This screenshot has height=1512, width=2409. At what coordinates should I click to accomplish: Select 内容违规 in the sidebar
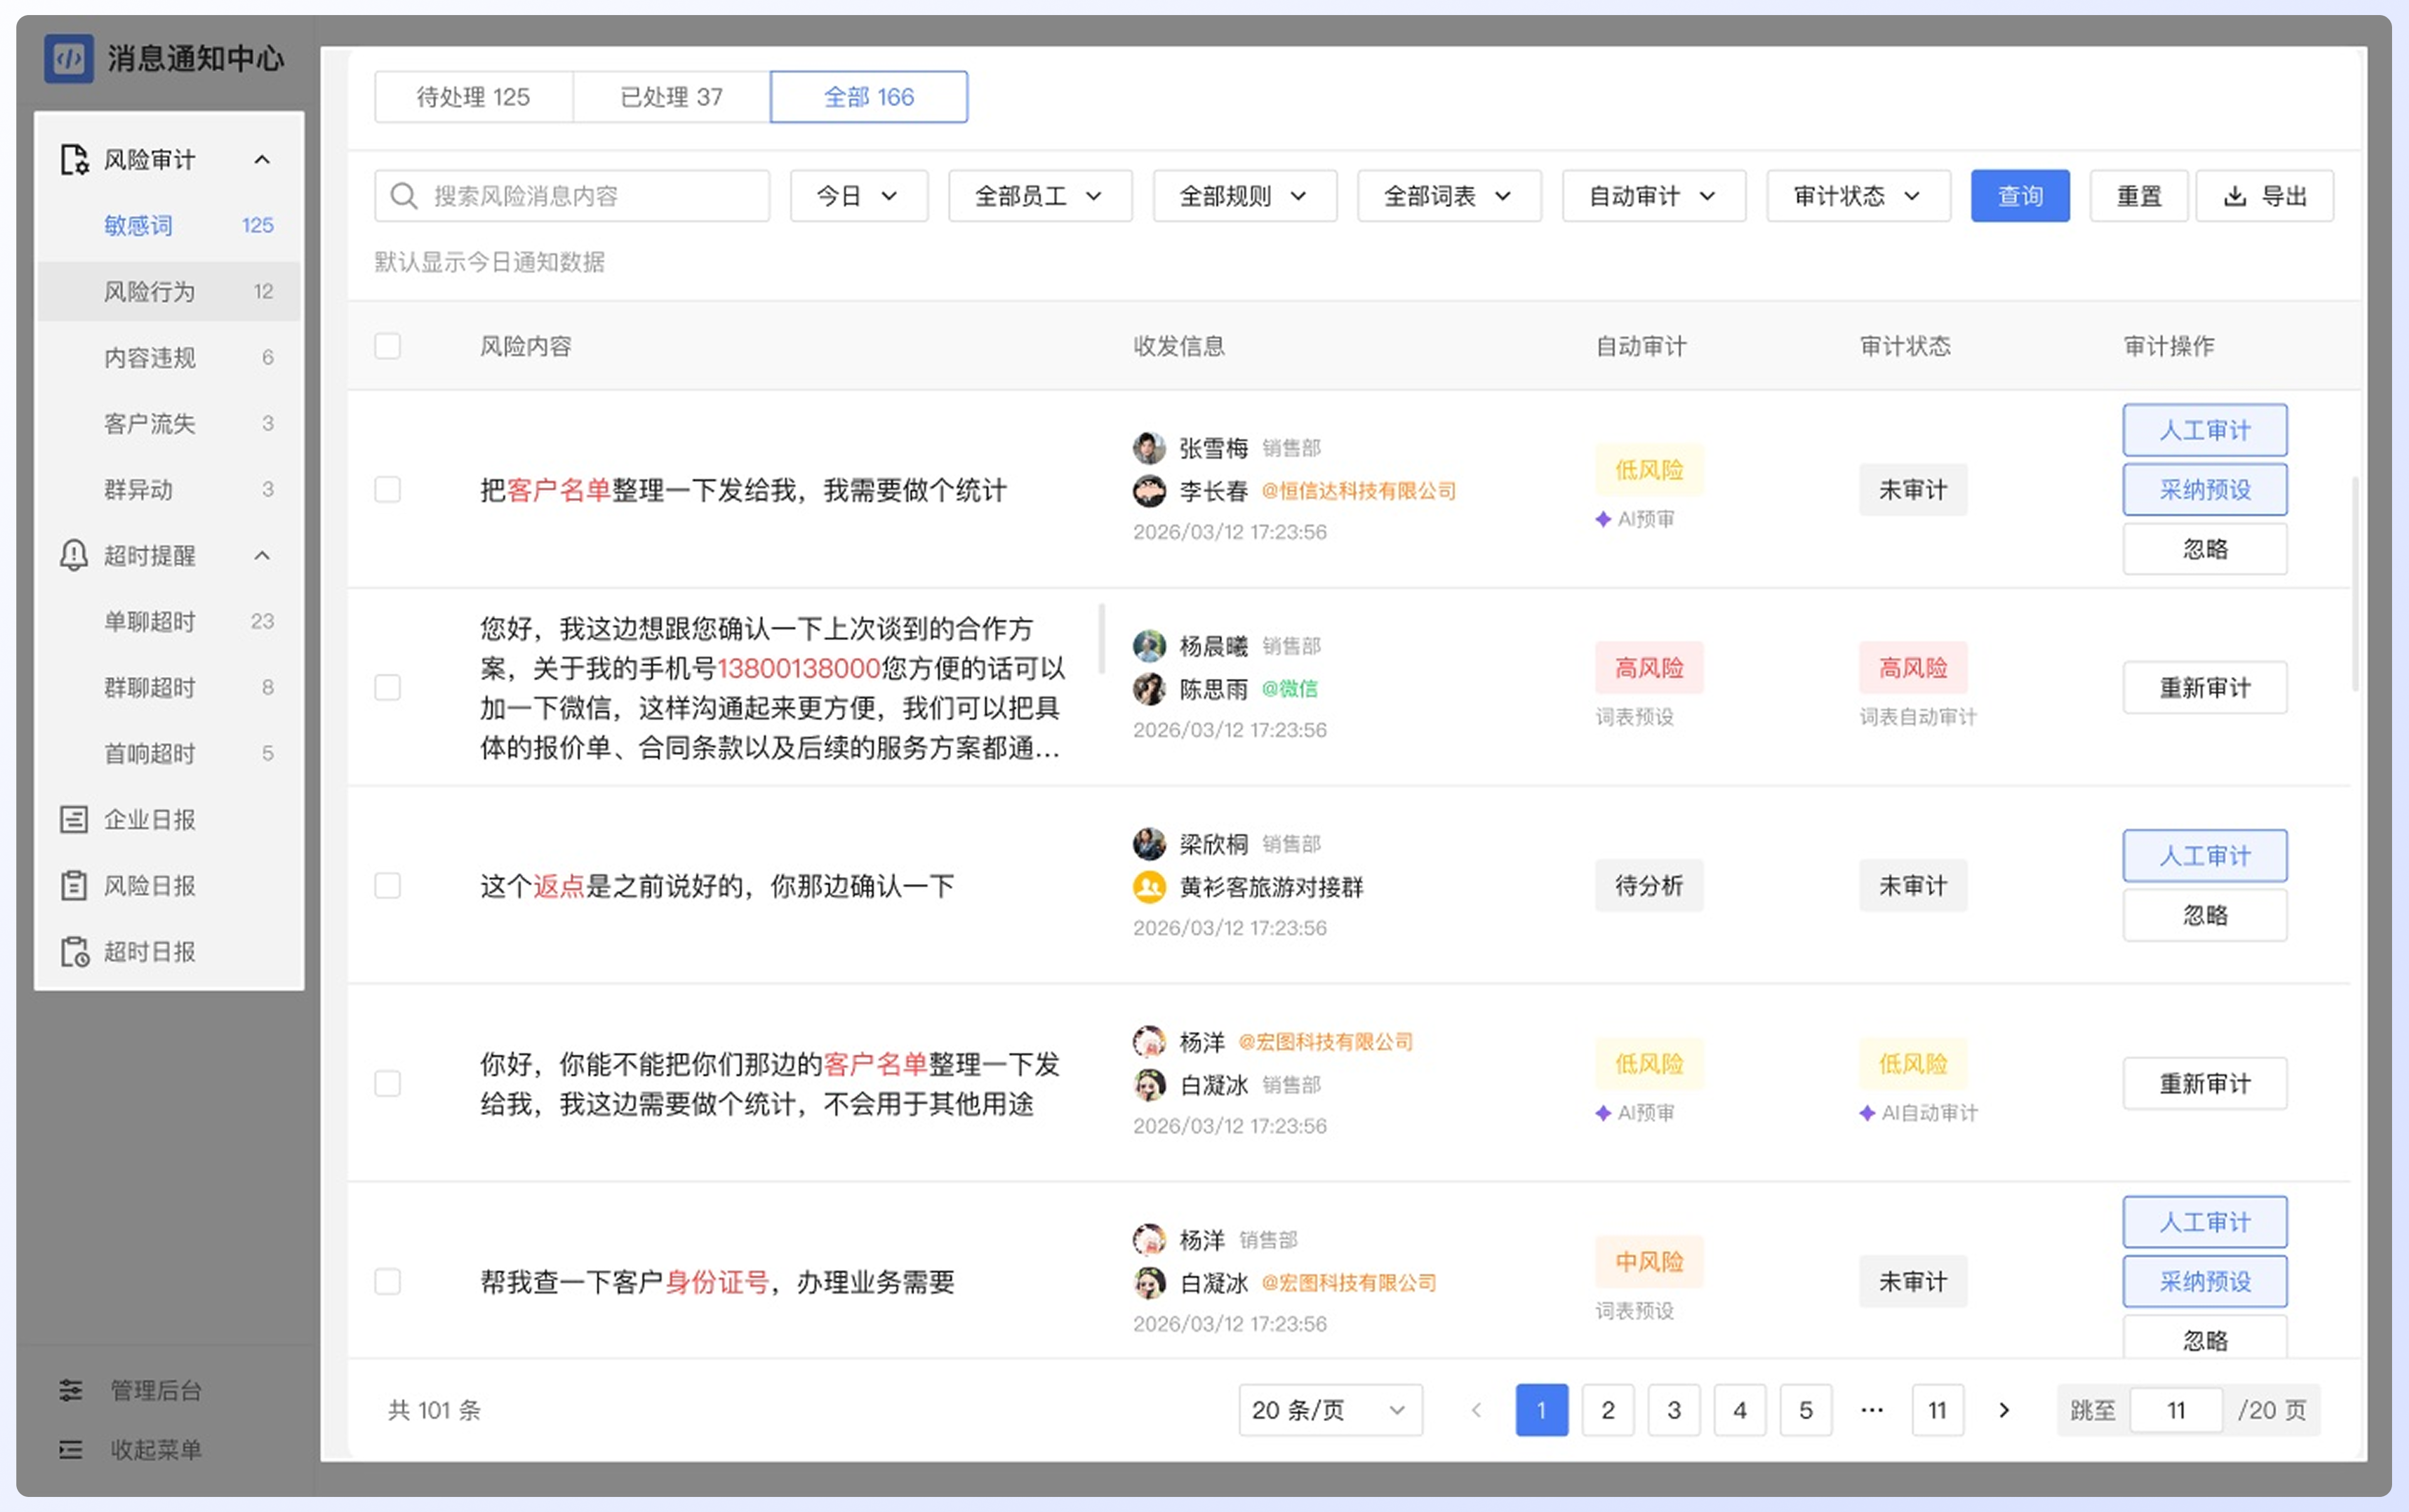click(x=169, y=357)
